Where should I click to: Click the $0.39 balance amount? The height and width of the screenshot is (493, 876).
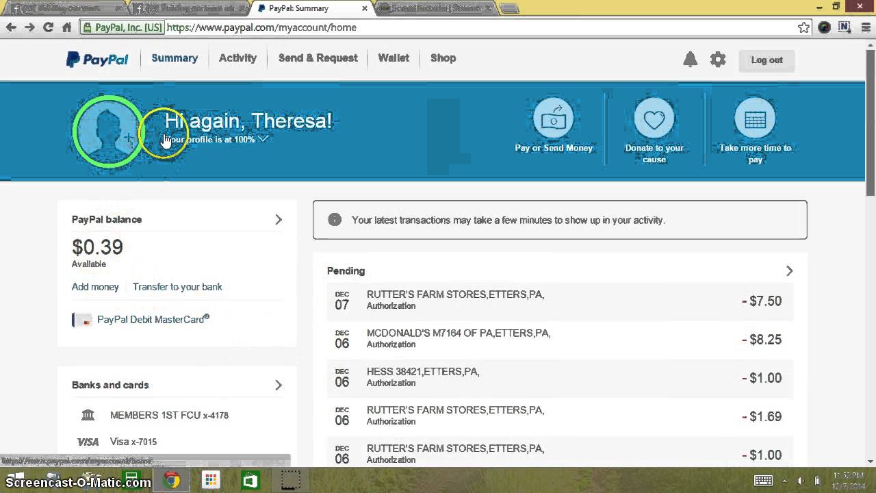pos(97,247)
